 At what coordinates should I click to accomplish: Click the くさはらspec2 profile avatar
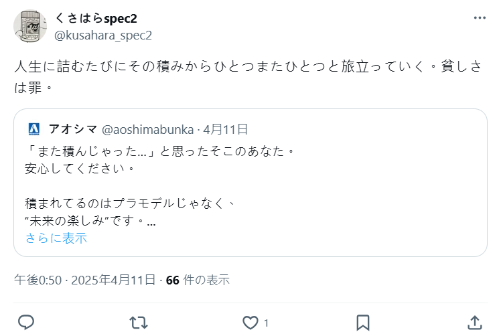30,26
